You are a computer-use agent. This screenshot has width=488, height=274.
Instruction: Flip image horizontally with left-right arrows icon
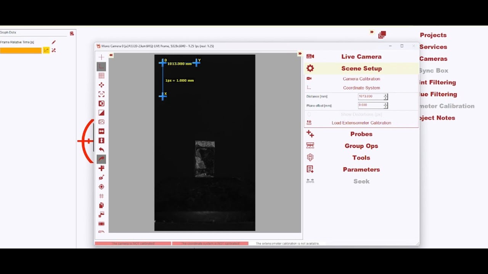click(x=101, y=131)
